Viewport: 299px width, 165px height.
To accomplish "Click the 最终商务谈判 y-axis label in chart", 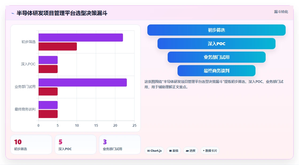I will (x=25, y=109).
